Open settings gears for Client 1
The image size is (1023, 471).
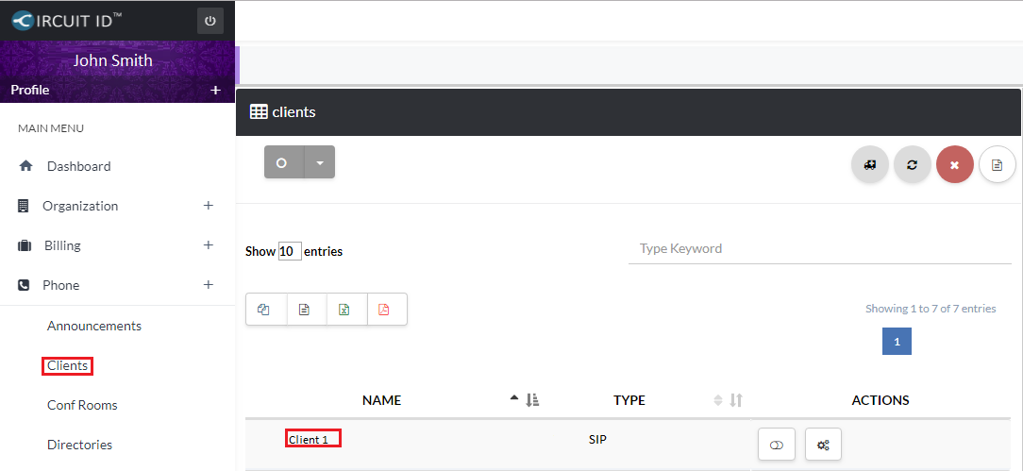[x=822, y=445]
